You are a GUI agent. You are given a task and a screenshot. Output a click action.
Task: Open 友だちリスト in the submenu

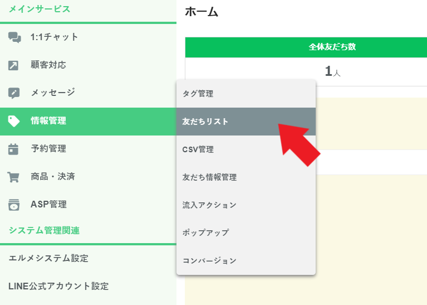205,122
